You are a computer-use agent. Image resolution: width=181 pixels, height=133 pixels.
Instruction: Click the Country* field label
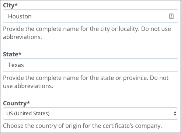[x=16, y=104]
